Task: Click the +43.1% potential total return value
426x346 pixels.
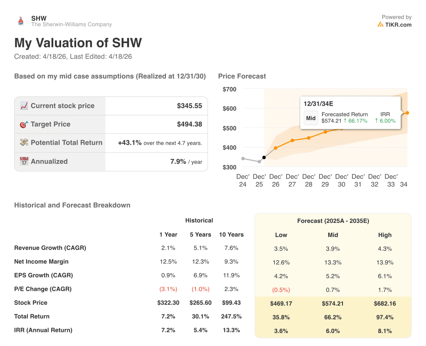Action: click(130, 143)
